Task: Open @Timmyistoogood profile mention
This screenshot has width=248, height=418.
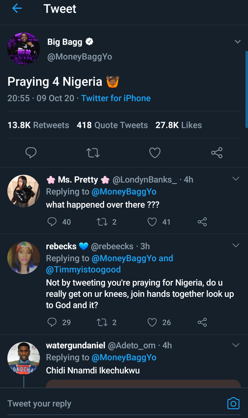Action: [83, 269]
